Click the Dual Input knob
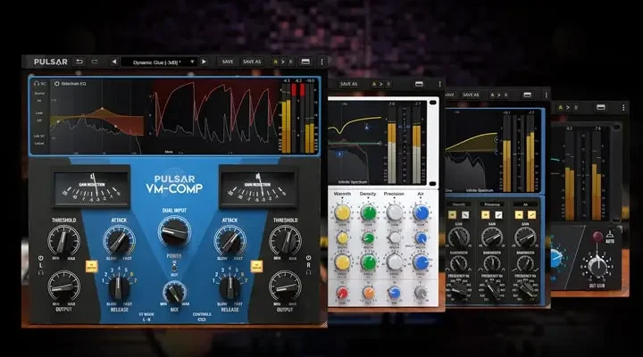643x357 pixels. (174, 232)
